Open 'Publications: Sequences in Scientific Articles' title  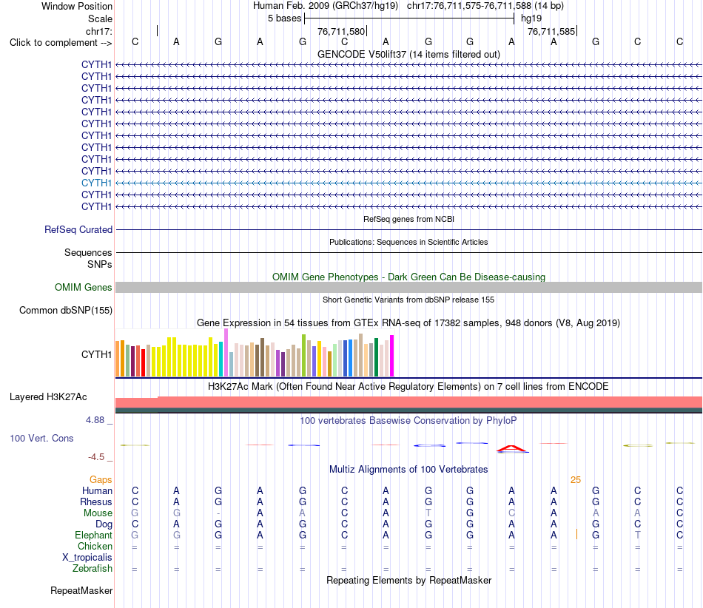coord(408,242)
